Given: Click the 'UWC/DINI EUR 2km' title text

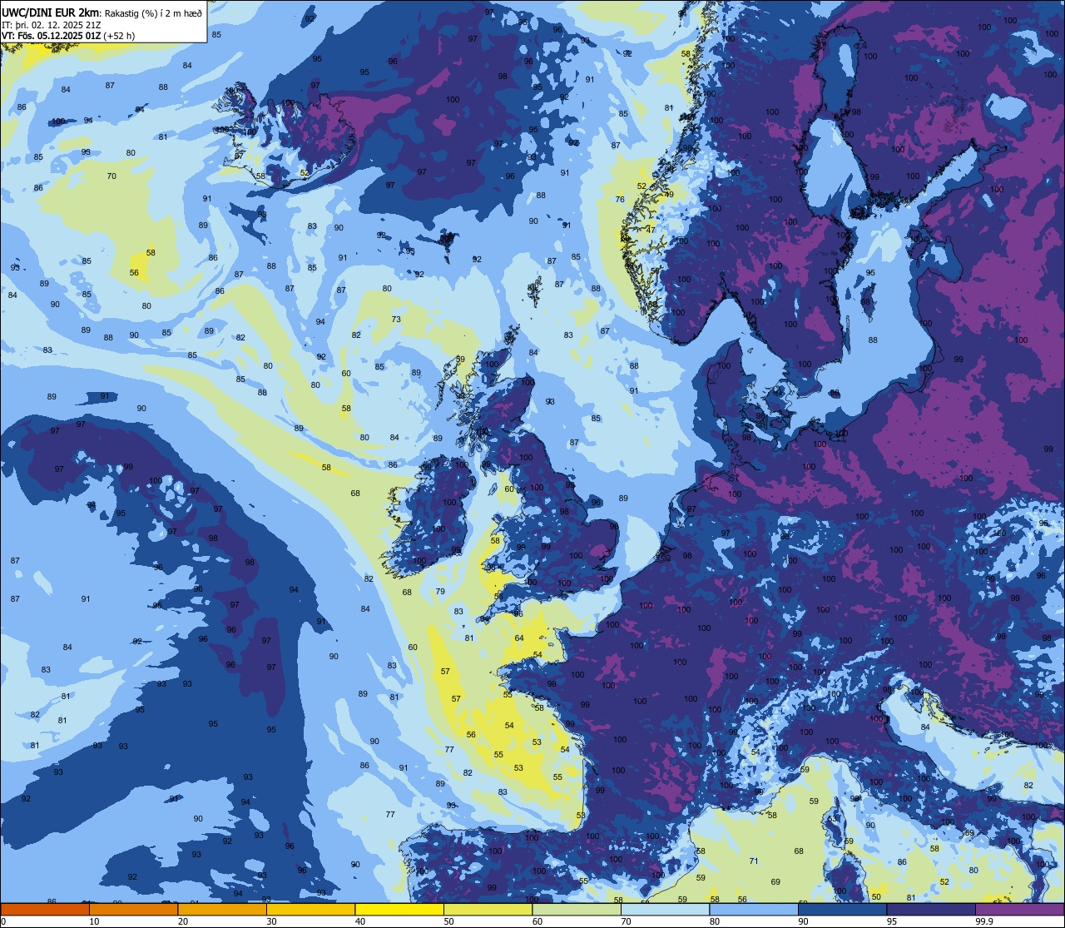Looking at the screenshot, I should point(51,12).
